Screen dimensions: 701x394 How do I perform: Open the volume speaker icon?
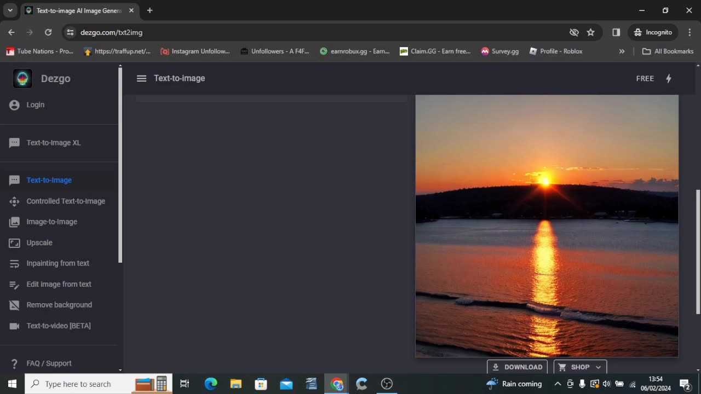(606, 384)
